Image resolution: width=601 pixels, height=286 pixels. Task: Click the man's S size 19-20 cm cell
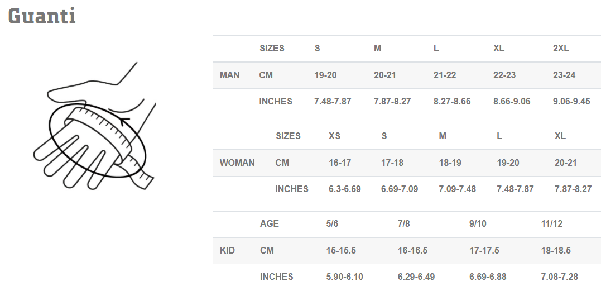[x=325, y=75]
